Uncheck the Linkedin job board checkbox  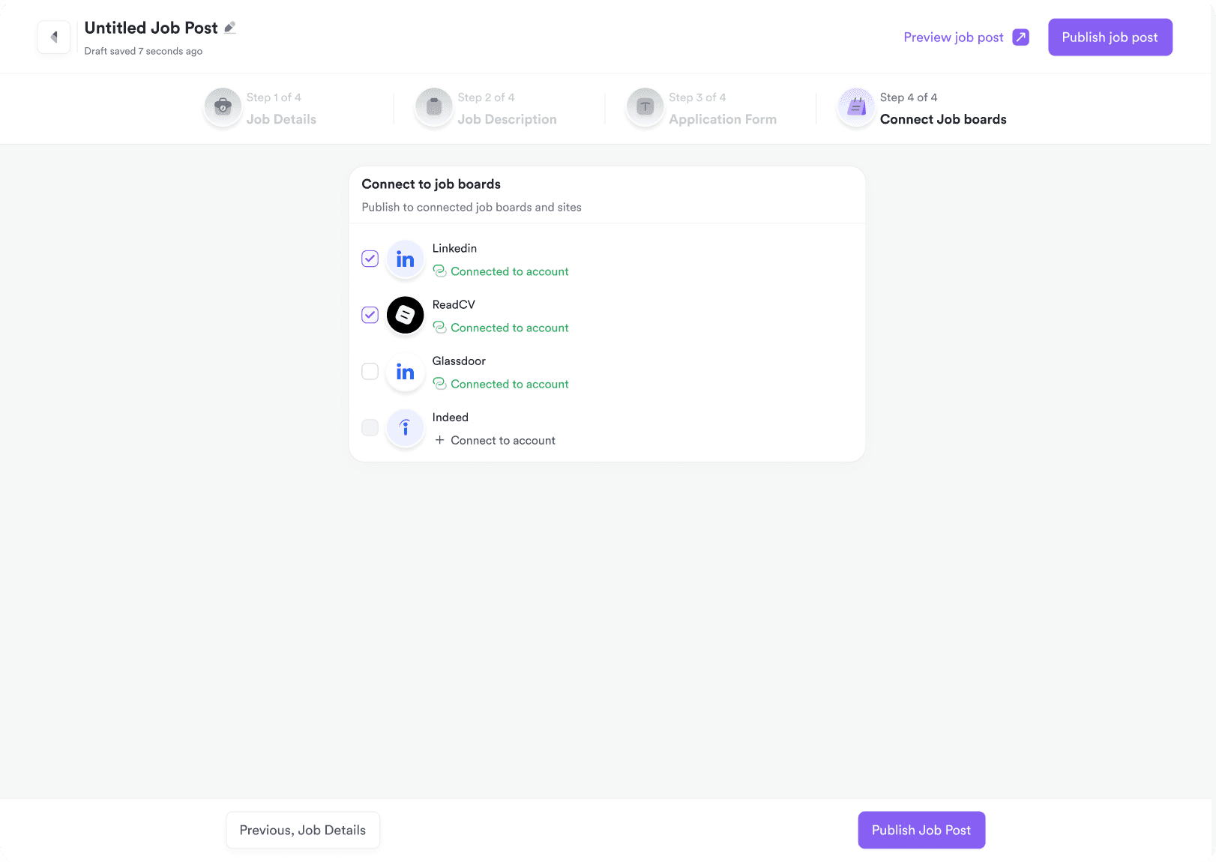tap(370, 259)
